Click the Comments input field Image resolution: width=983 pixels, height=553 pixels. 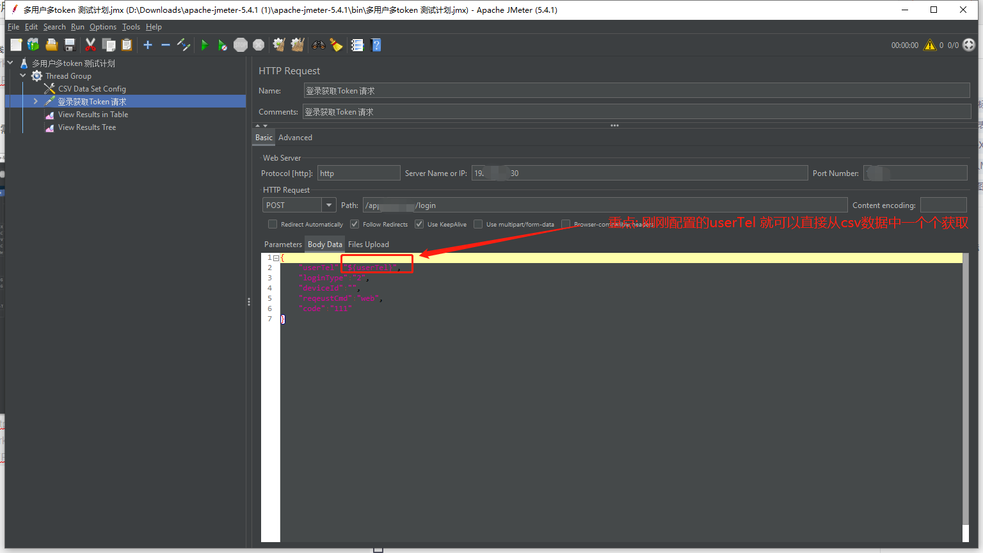[x=637, y=112]
